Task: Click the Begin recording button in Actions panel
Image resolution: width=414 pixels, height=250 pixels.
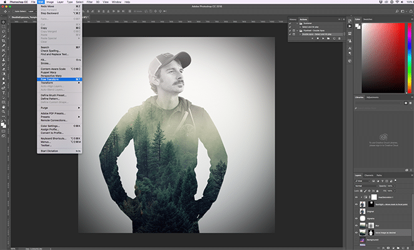Action: tap(318, 39)
